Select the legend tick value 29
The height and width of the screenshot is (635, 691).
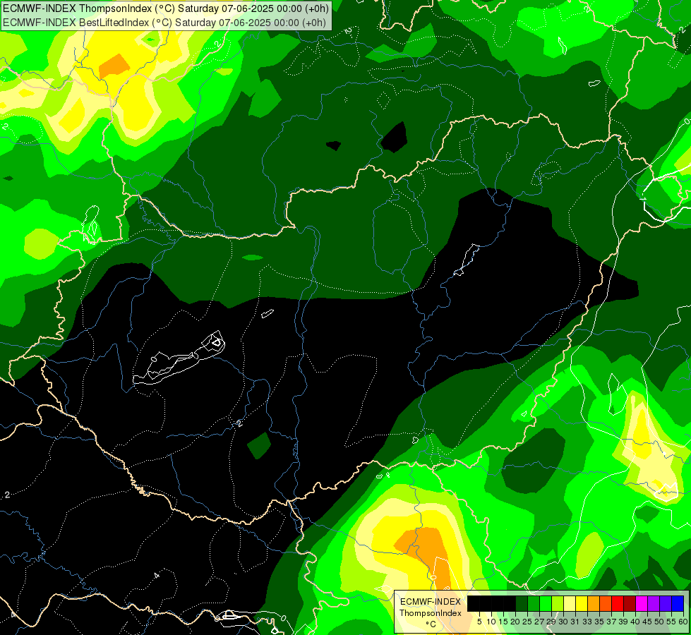551,622
